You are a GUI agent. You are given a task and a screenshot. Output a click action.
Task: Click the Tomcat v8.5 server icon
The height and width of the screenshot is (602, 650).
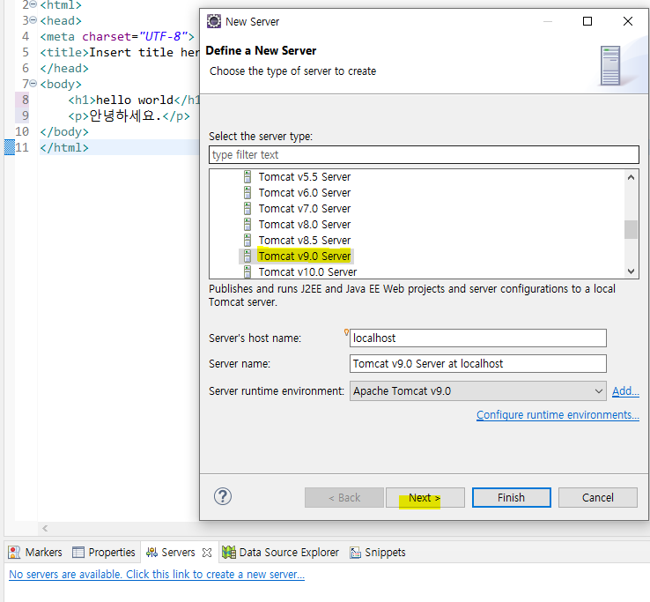pyautogui.click(x=247, y=241)
